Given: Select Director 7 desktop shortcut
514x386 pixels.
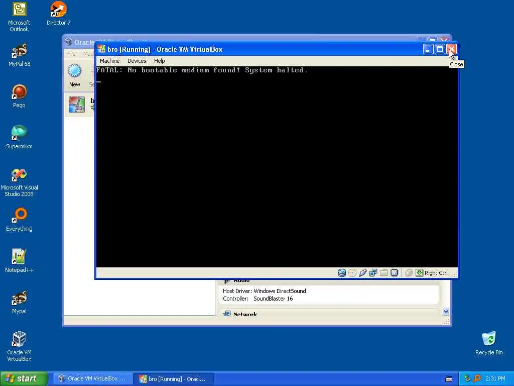Looking at the screenshot, I should tap(58, 14).
